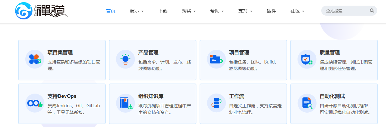Expand the 购买 dropdown menu
Viewport: 386px width, 127px height.
point(189,11)
